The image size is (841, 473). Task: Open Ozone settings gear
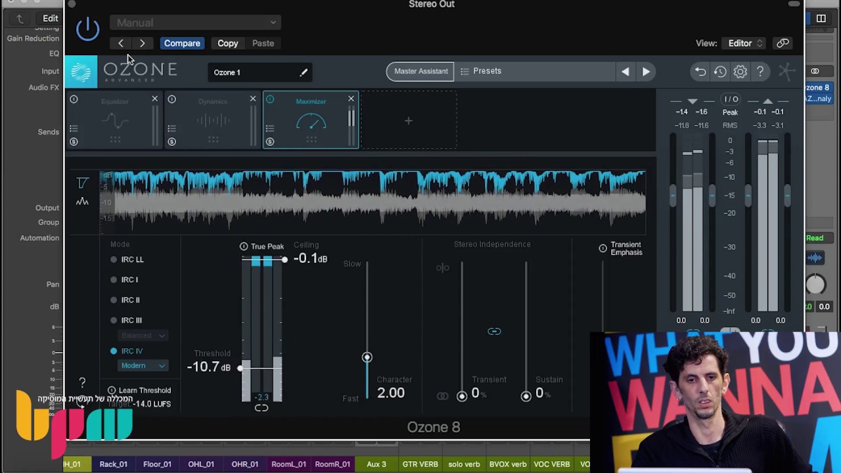point(740,72)
